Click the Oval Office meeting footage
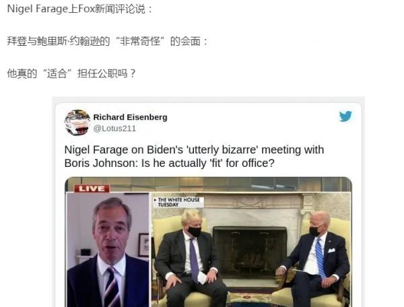 [251, 250]
